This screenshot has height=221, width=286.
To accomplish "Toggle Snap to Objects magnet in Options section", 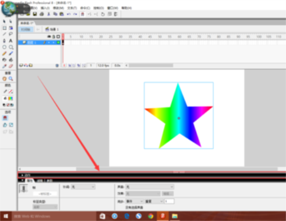I will coord(5,118).
